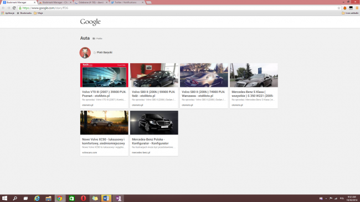360x202 pixels.
Task: Open the Mercedes-Benz Polska Konfigurator card thumbnail
Action: [154, 122]
